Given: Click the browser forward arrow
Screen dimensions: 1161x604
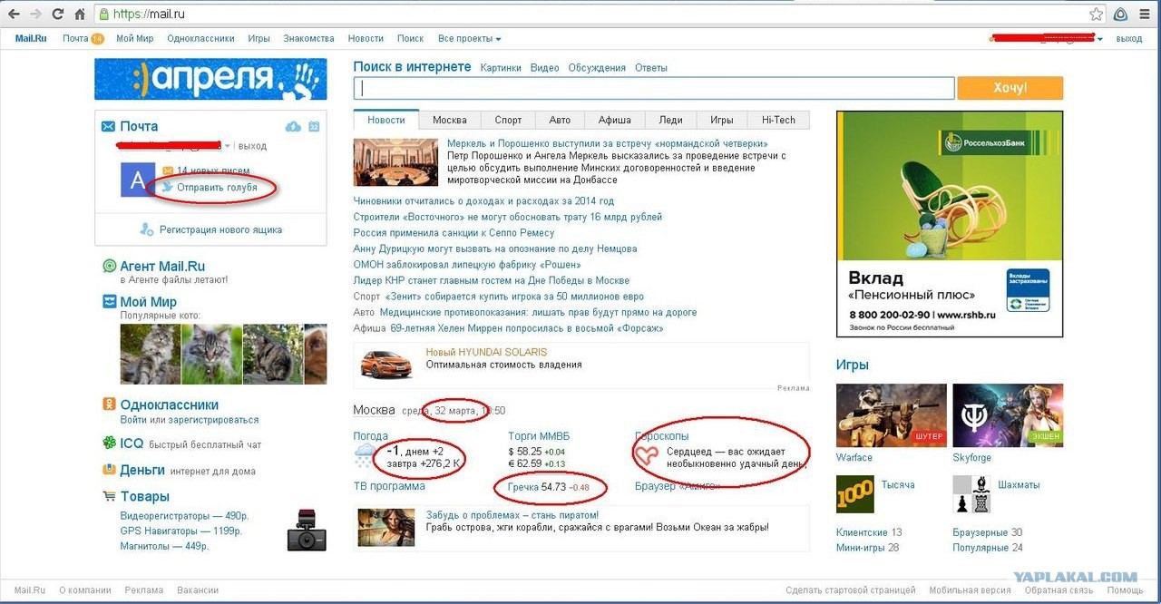Looking at the screenshot, I should pyautogui.click(x=36, y=15).
